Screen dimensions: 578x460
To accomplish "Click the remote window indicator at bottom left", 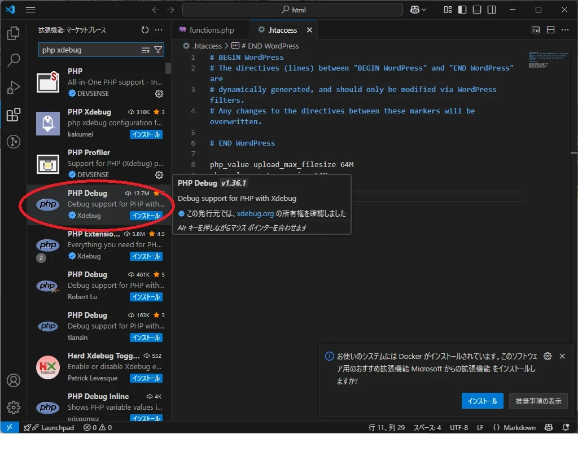I will click(8, 427).
